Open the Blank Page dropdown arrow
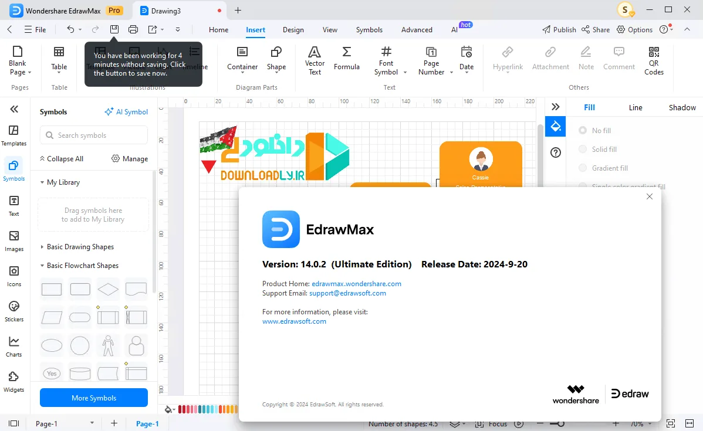 pyautogui.click(x=29, y=73)
